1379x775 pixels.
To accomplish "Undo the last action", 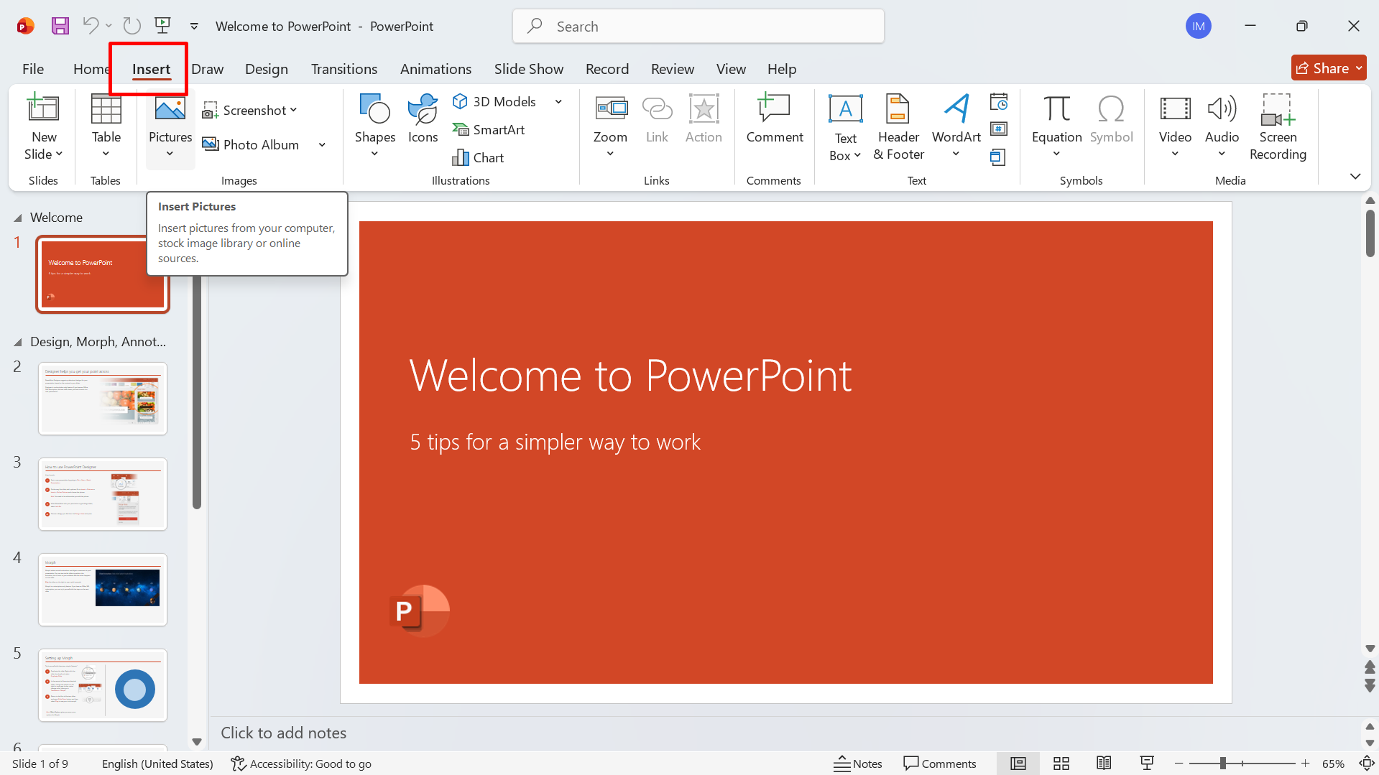I will click(91, 26).
